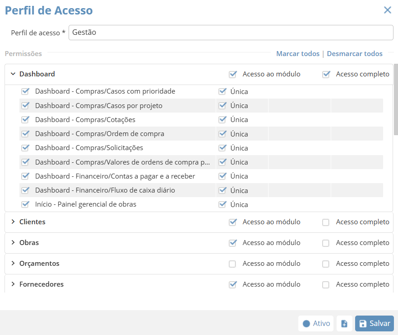Click the permissions list vertical scrollbar
398x335 pixels.
coord(396,99)
